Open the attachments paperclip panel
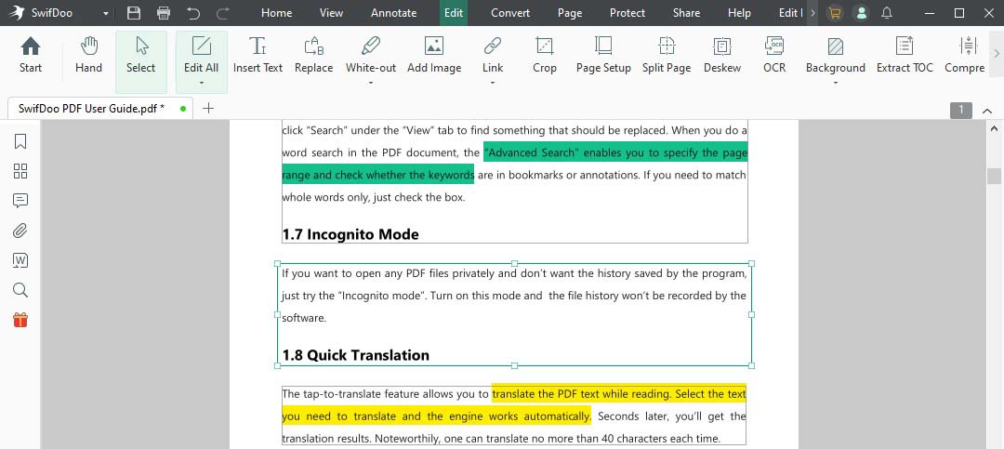 (x=20, y=231)
